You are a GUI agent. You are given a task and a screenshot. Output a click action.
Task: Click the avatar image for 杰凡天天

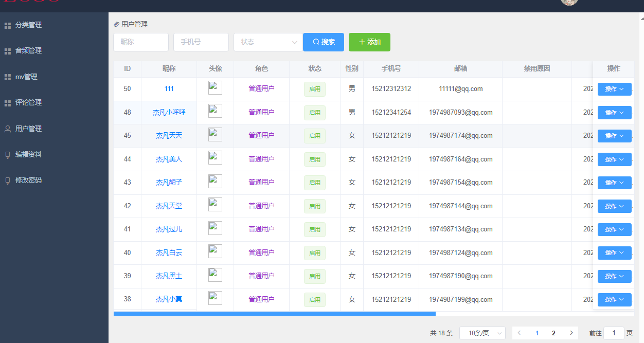click(x=215, y=135)
